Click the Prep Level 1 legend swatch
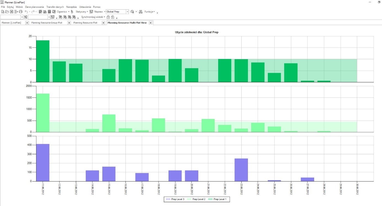Screen dimensions: 382x206 click(210, 199)
